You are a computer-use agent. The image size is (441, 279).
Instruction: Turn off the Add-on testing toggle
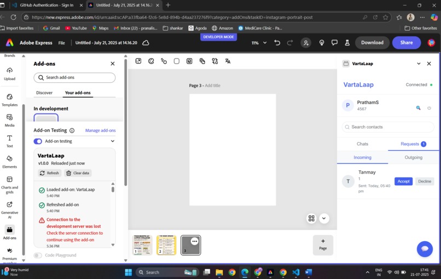tap(38, 141)
